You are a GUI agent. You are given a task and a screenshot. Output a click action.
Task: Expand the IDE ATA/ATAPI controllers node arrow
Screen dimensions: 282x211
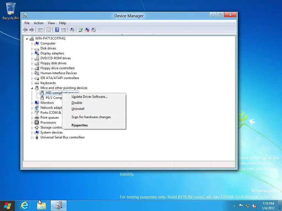[32, 78]
